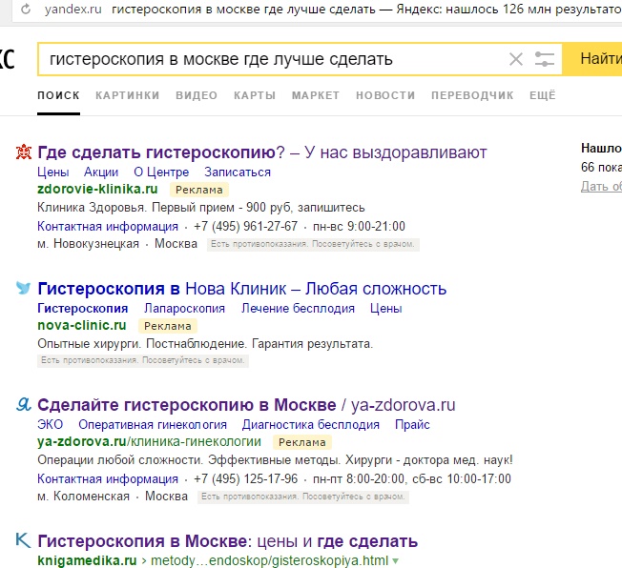Expand the knigamedika result dropdown arrow
Image resolution: width=622 pixels, height=568 pixels.
coord(395,560)
